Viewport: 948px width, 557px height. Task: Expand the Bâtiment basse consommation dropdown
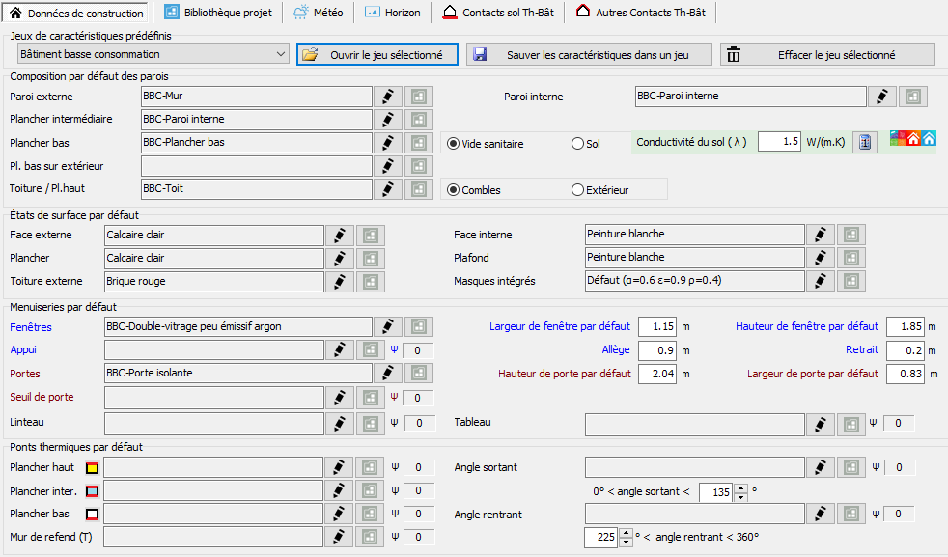pos(280,55)
